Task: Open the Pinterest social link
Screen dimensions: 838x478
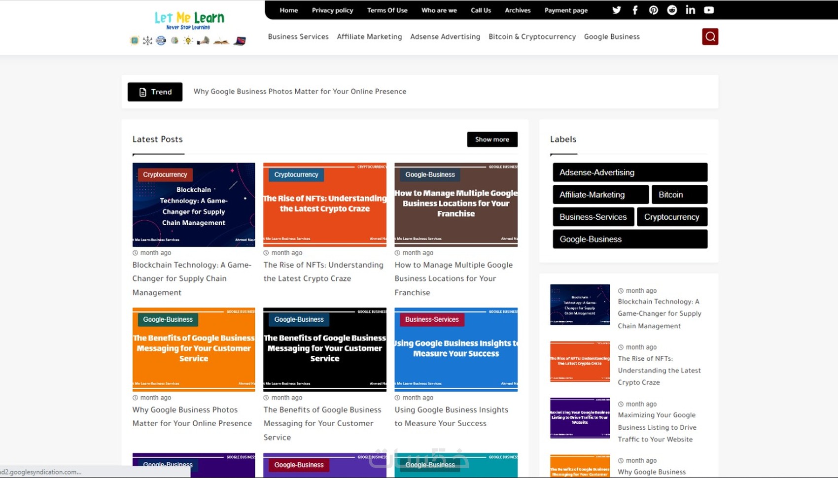Action: click(x=653, y=10)
